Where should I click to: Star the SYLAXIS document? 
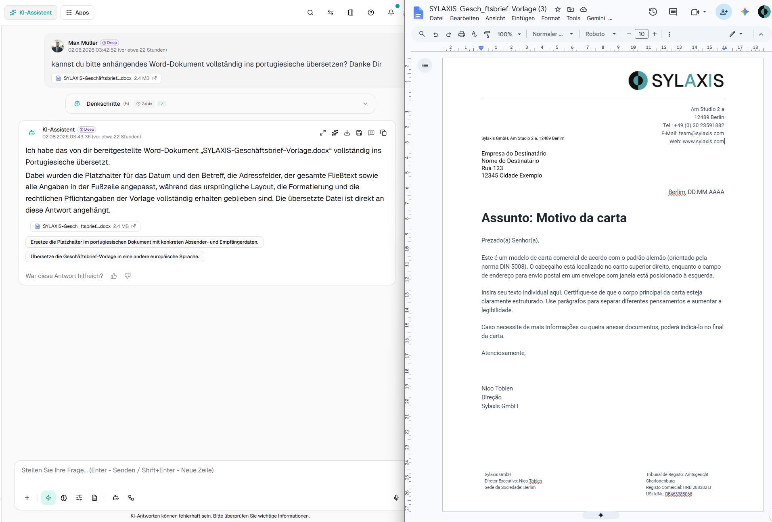pyautogui.click(x=558, y=9)
